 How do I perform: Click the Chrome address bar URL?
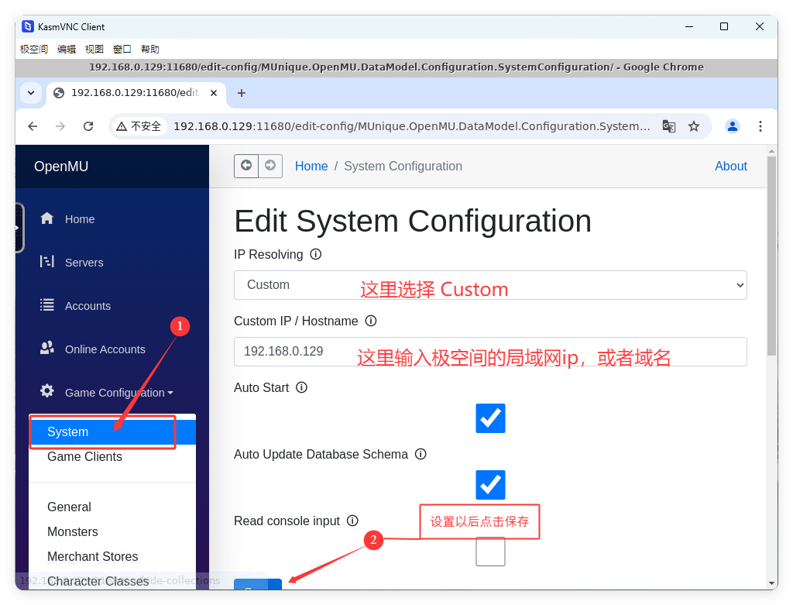tap(412, 126)
